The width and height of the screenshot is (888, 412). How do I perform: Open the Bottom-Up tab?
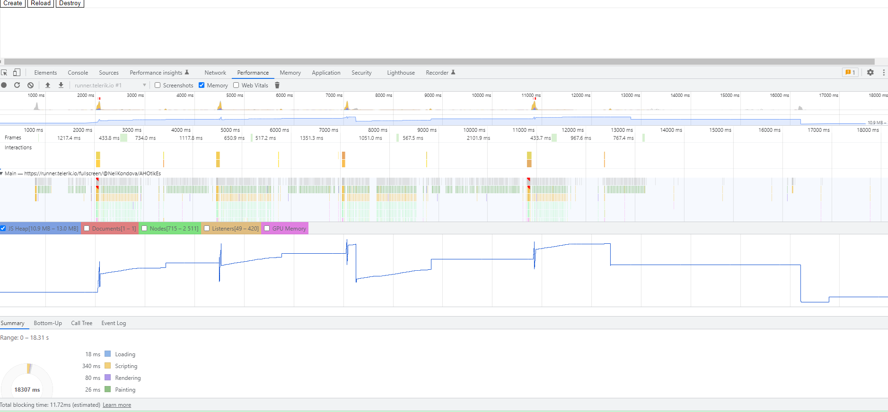click(48, 323)
